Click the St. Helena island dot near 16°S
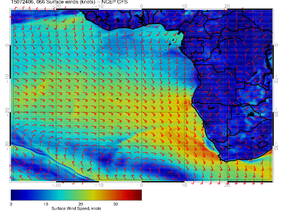The width and height of the screenshot is (281, 217). pyautogui.click(x=117, y=99)
